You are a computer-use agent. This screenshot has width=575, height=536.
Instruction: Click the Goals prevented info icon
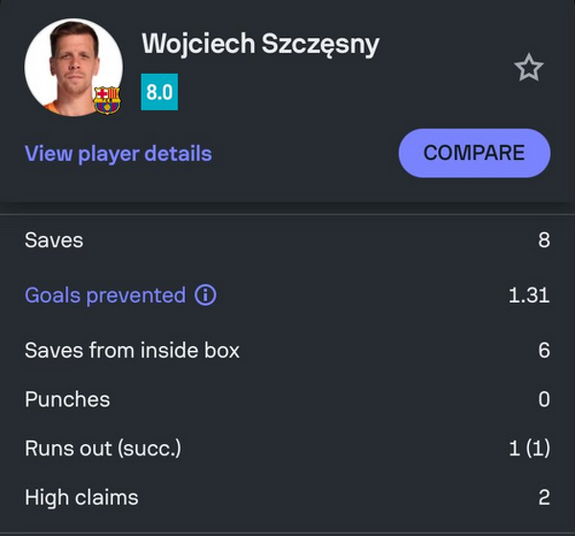point(205,295)
